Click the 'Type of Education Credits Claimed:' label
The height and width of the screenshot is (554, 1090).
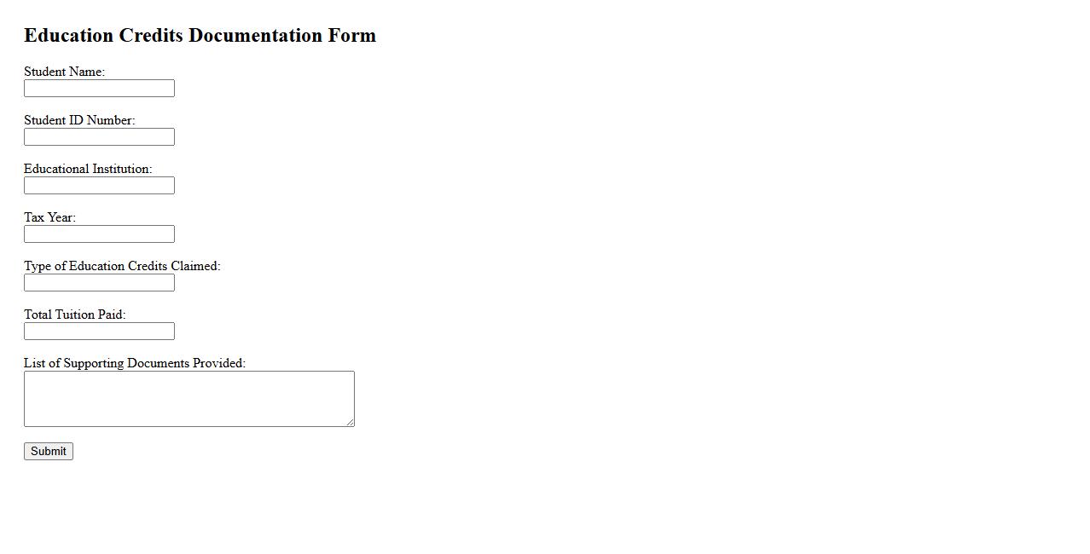point(122,266)
